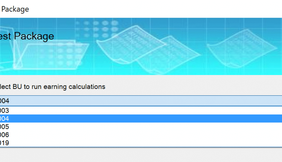The width and height of the screenshot is (282, 162).
Task: Click the empty white title bar area
Action: coord(150,9)
